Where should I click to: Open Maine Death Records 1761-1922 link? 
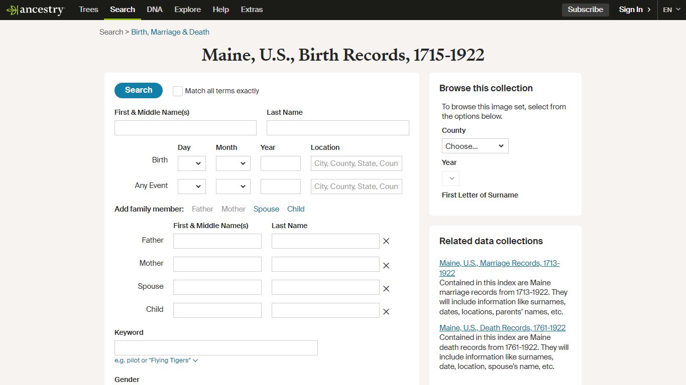pos(502,328)
